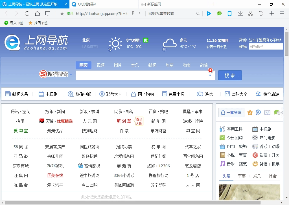Image resolution: width=289 pixels, height=205 pixels.
Task: Switch to the QQ浏览器9 tab
Action: click(104, 4)
